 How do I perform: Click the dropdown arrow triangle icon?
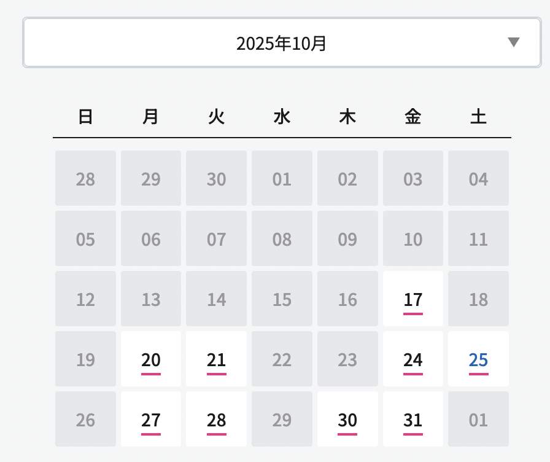(514, 42)
